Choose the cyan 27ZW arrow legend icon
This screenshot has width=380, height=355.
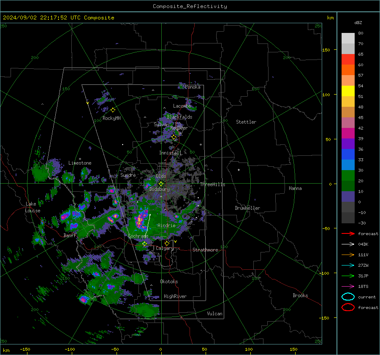(x=348, y=266)
